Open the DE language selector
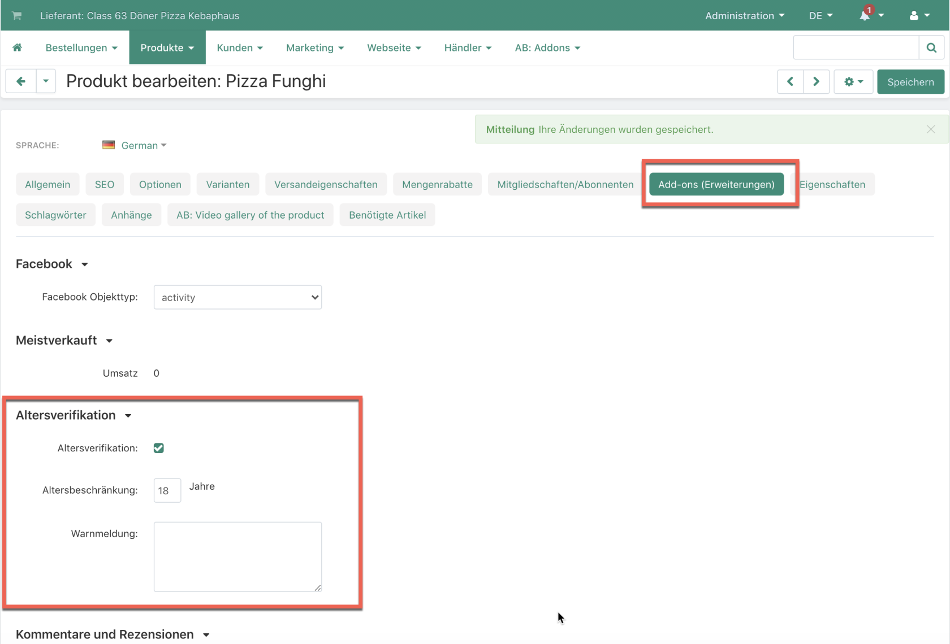Screen dimensions: 950x644 (821, 15)
